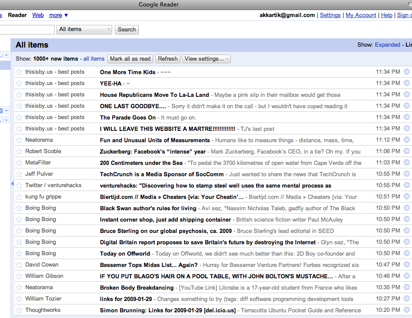412x318 pixels.
Task: Open the 'View settings...' dropdown
Action: (x=206, y=59)
